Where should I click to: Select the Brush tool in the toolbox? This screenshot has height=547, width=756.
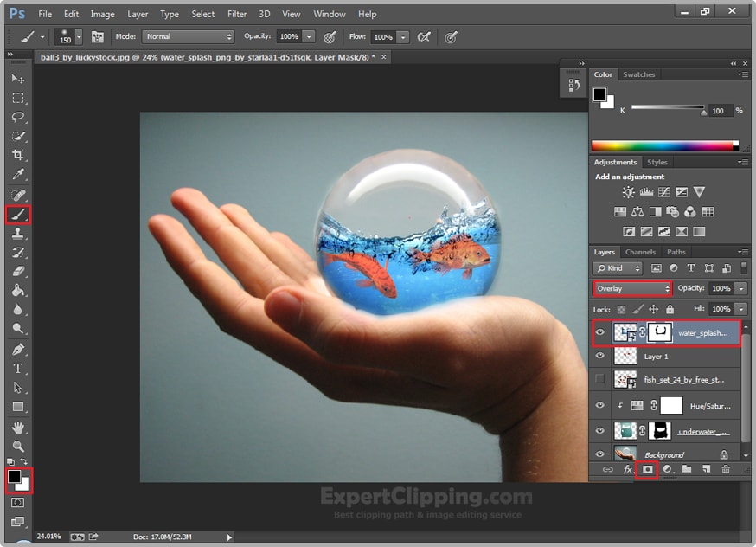coord(17,214)
